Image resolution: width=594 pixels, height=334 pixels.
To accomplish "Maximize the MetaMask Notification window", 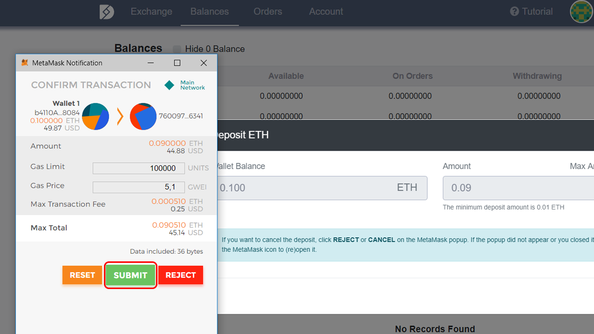I will (177, 63).
